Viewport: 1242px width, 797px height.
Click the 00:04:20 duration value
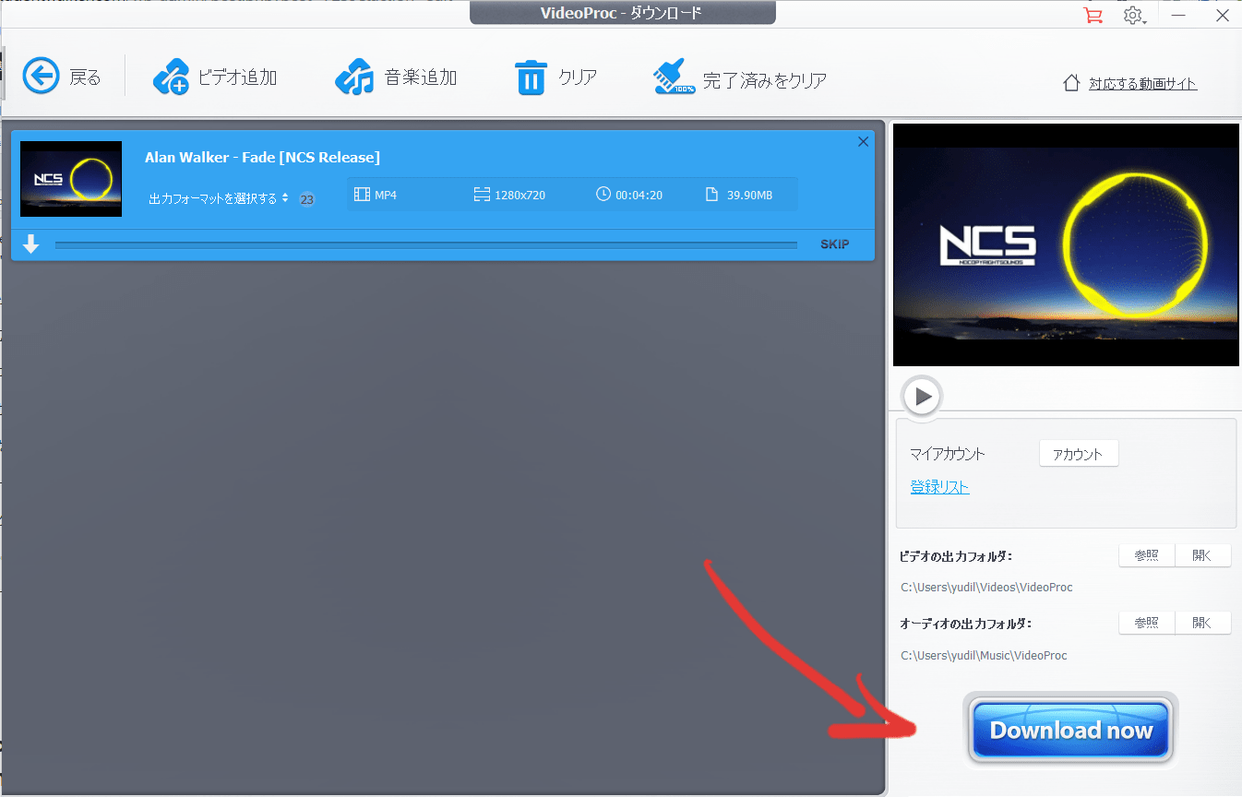pyautogui.click(x=639, y=195)
